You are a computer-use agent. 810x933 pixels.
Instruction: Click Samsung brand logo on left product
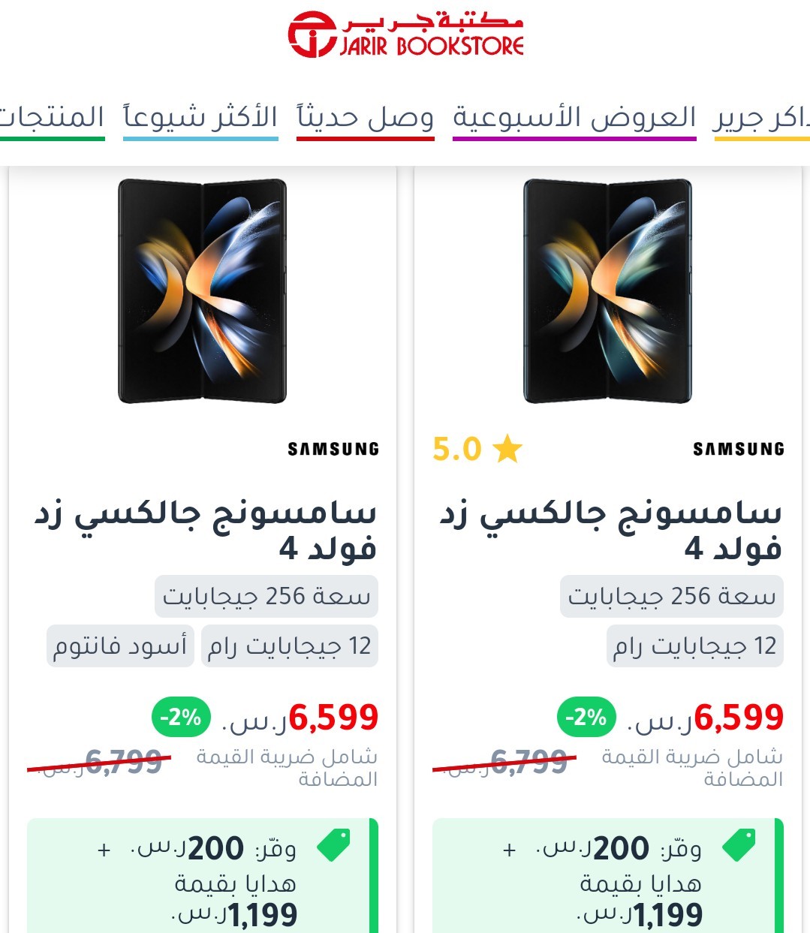pyautogui.click(x=333, y=449)
